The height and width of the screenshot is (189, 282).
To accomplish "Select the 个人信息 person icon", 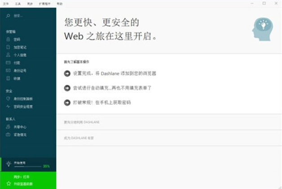I will click(x=8, y=55).
